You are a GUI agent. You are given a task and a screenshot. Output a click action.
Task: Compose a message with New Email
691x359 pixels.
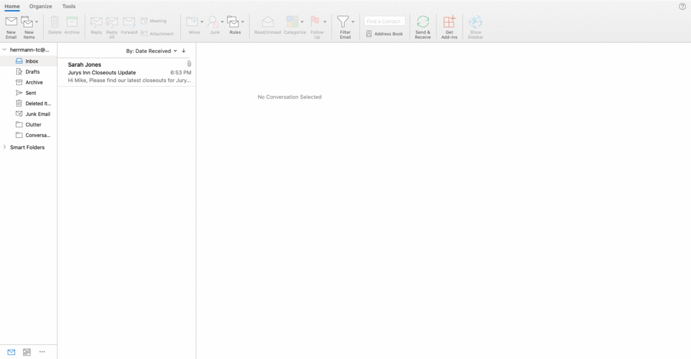pyautogui.click(x=11, y=27)
